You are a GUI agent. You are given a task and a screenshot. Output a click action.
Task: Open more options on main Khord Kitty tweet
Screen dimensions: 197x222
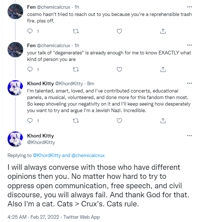point(189,136)
